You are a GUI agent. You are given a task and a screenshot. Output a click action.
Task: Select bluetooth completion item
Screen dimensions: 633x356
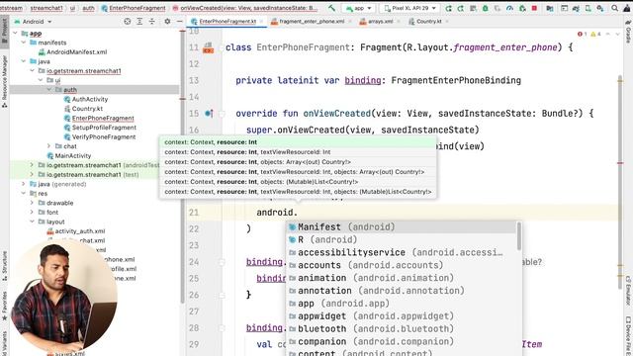(x=403, y=329)
